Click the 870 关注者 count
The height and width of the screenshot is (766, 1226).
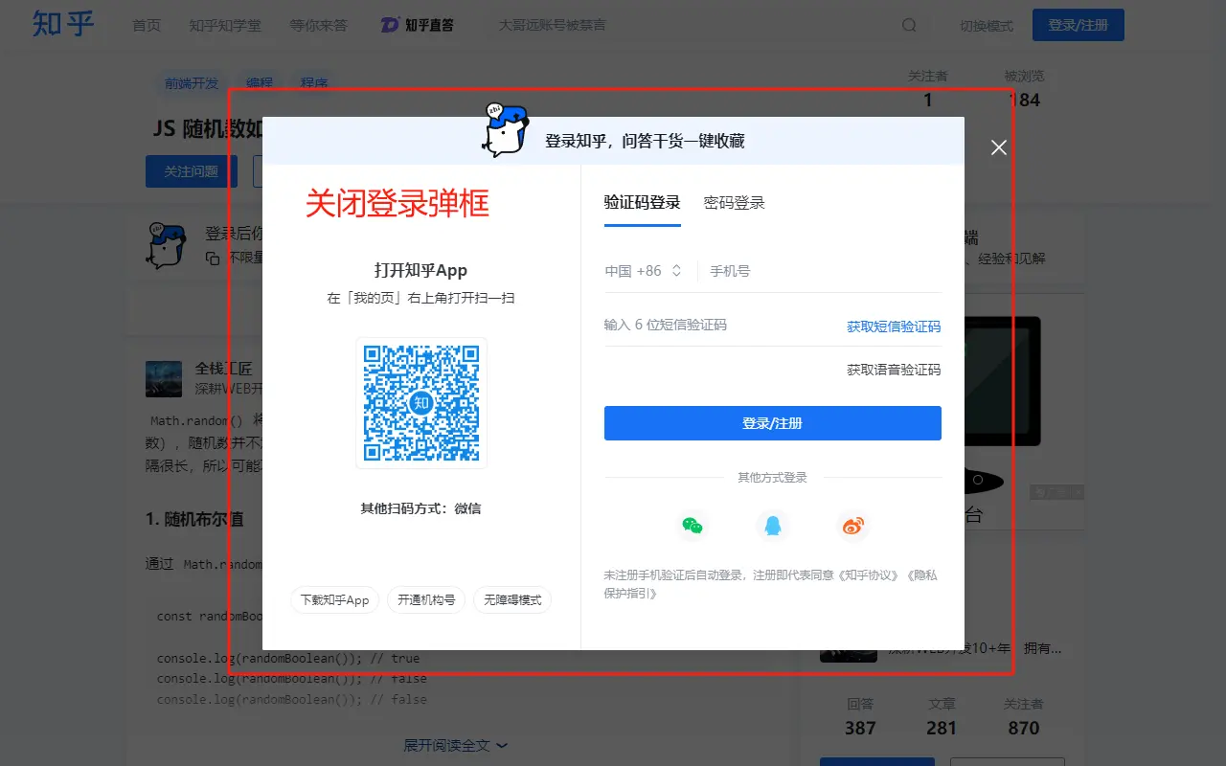coord(1023,718)
